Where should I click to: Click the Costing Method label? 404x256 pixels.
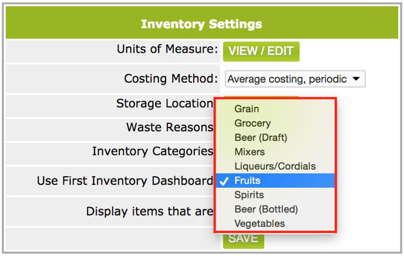[x=171, y=79]
